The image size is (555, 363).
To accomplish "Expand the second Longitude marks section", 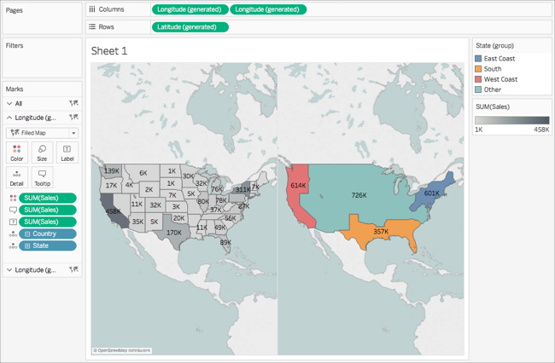I will click(9, 270).
